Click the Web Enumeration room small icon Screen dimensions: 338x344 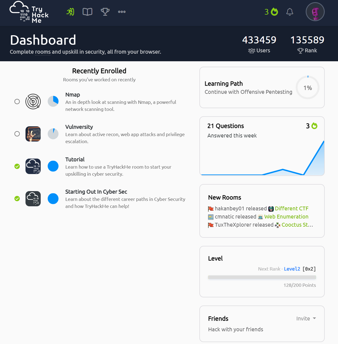260,217
